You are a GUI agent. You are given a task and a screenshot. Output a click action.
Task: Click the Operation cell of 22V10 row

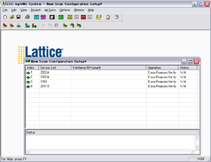(162, 86)
